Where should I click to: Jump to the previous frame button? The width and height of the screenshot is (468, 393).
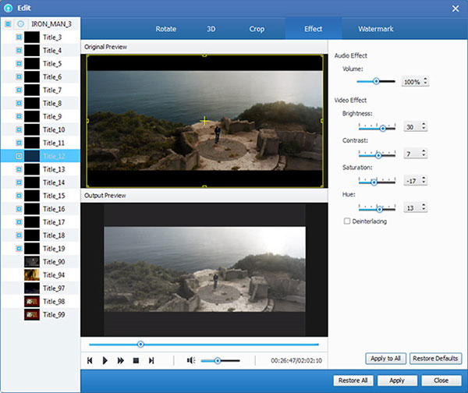click(x=90, y=360)
